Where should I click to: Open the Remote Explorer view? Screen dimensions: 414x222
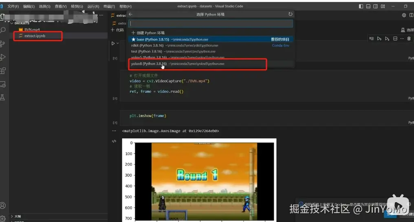coord(3,84)
